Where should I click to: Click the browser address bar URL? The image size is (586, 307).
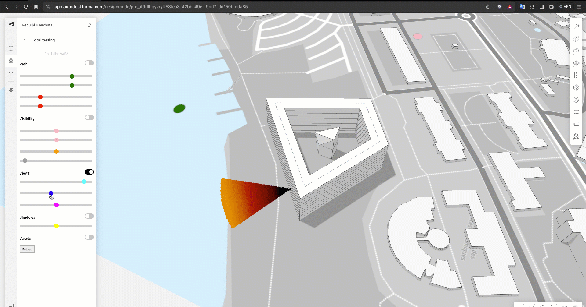point(151,7)
